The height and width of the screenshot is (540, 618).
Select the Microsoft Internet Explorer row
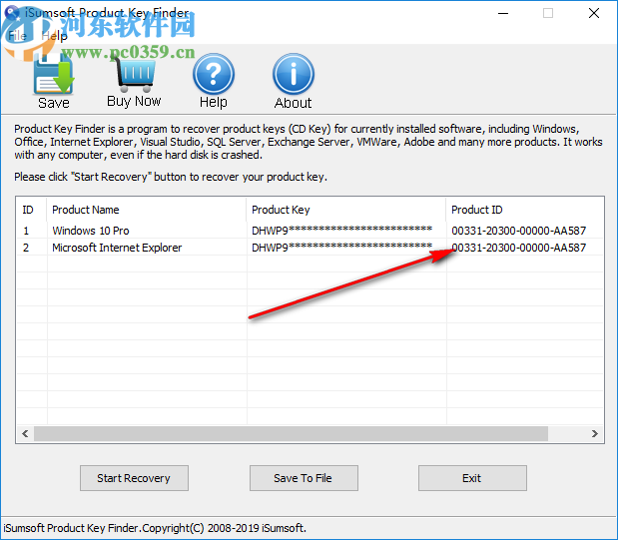click(x=309, y=248)
